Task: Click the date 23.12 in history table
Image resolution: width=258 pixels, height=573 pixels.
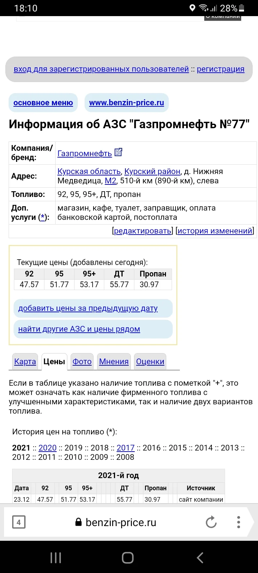Action: pos(22,499)
